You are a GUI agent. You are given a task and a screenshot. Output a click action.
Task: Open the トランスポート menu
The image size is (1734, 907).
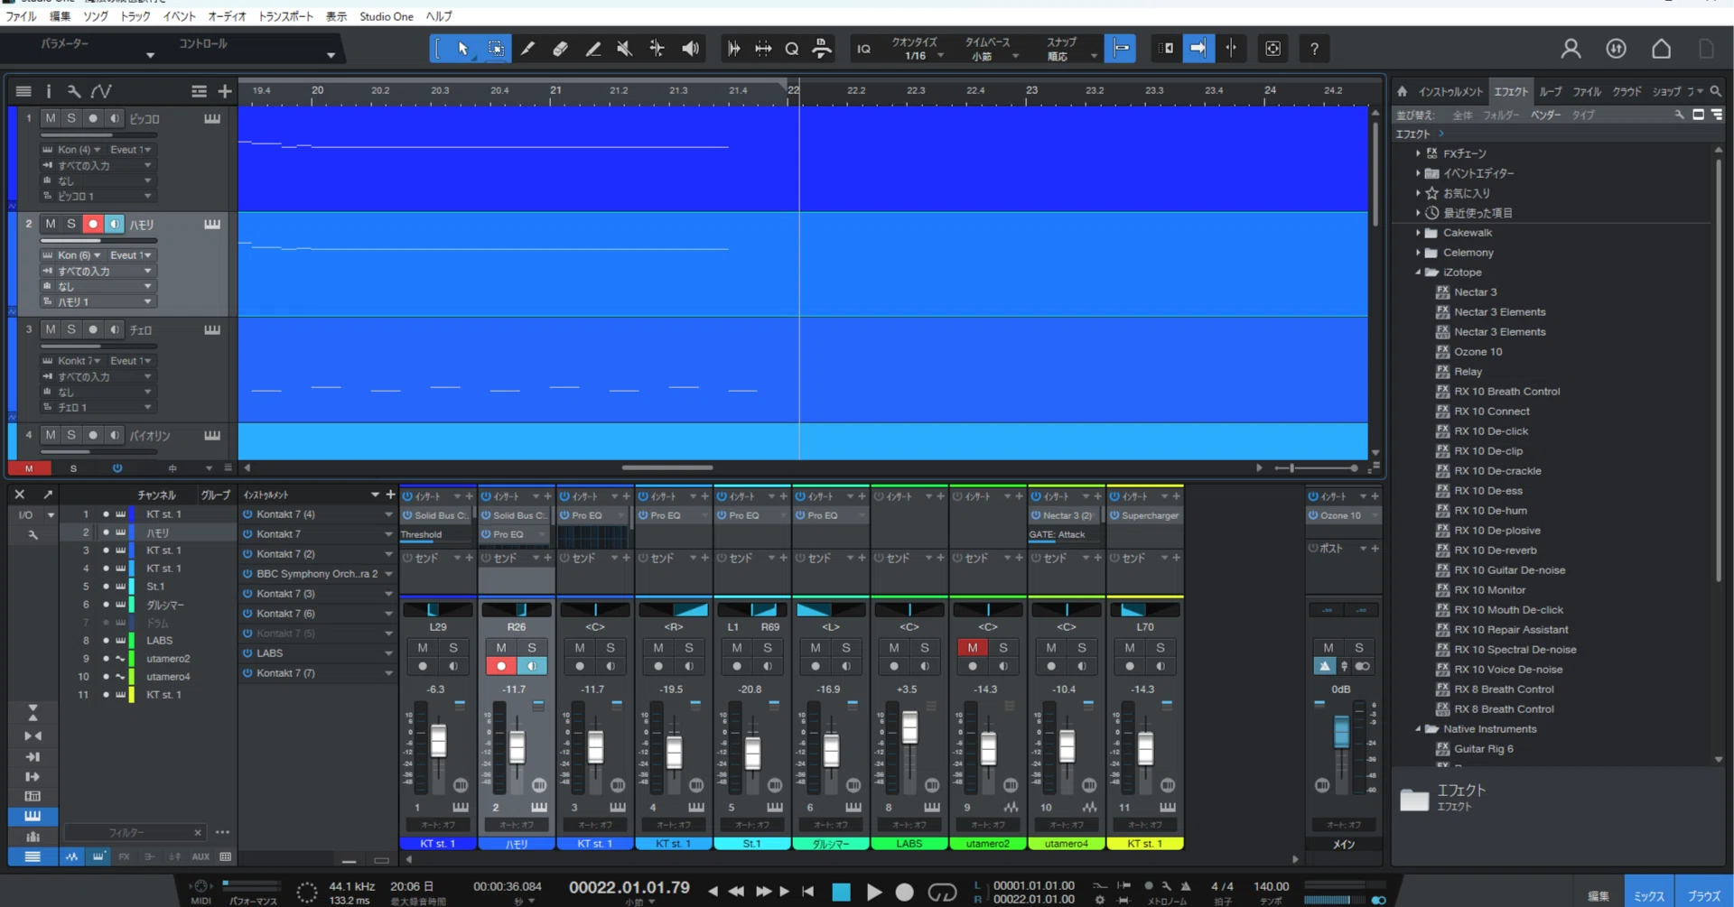(285, 16)
